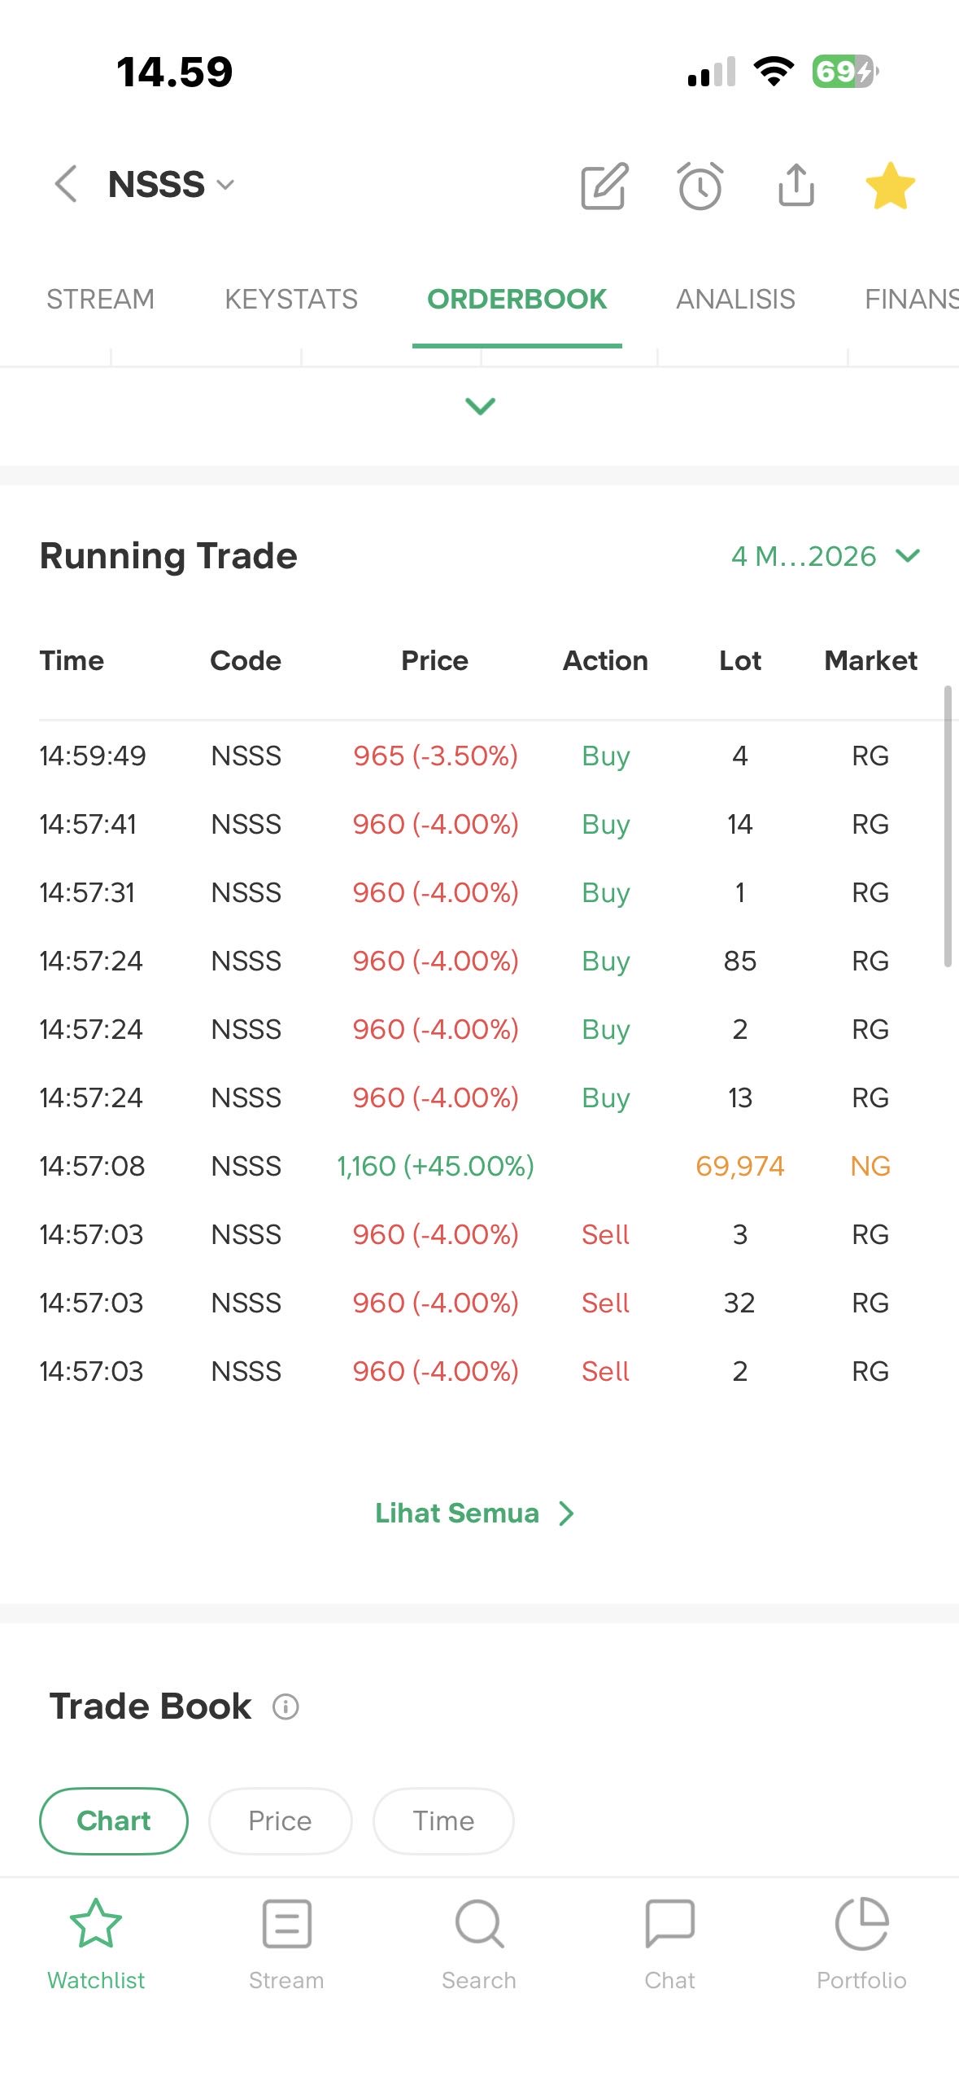The image size is (959, 2081).
Task: Switch to the ANALISIS tab
Action: point(735,299)
